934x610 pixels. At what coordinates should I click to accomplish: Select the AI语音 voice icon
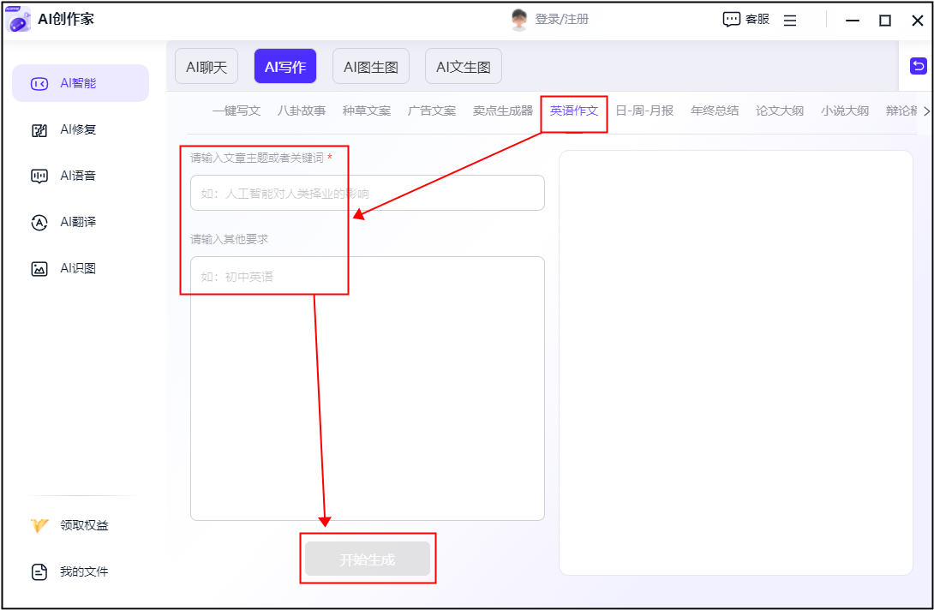coord(39,176)
